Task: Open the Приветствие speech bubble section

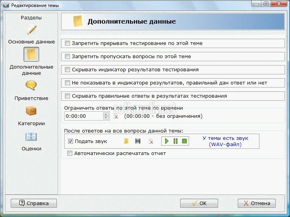Action: [x=31, y=85]
